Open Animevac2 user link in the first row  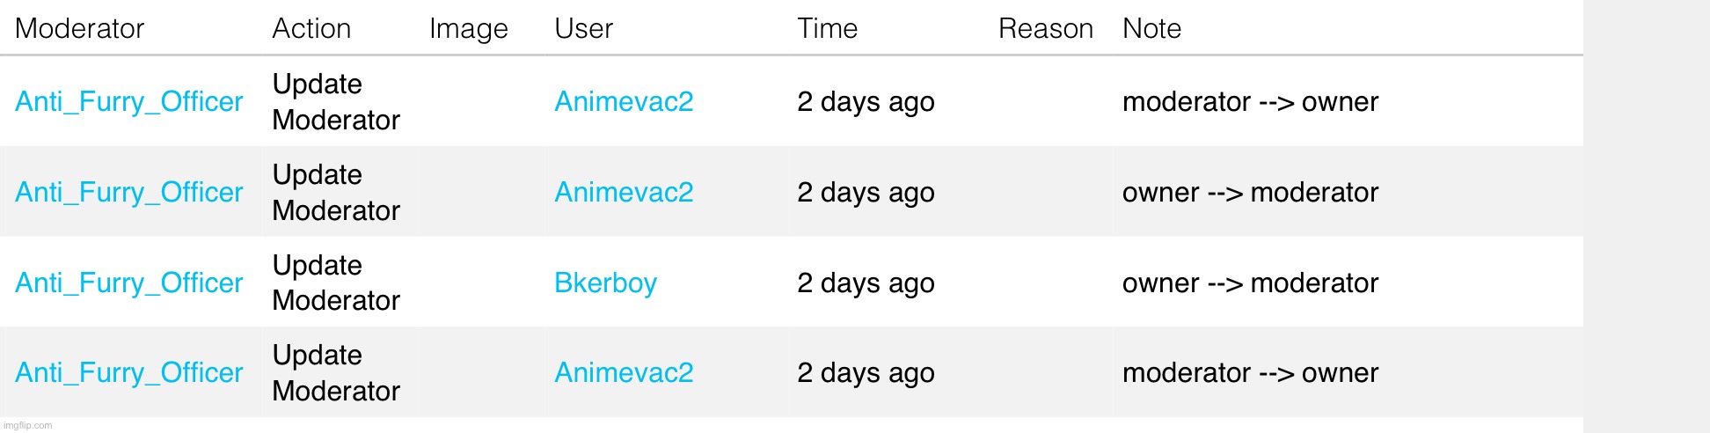tap(624, 101)
